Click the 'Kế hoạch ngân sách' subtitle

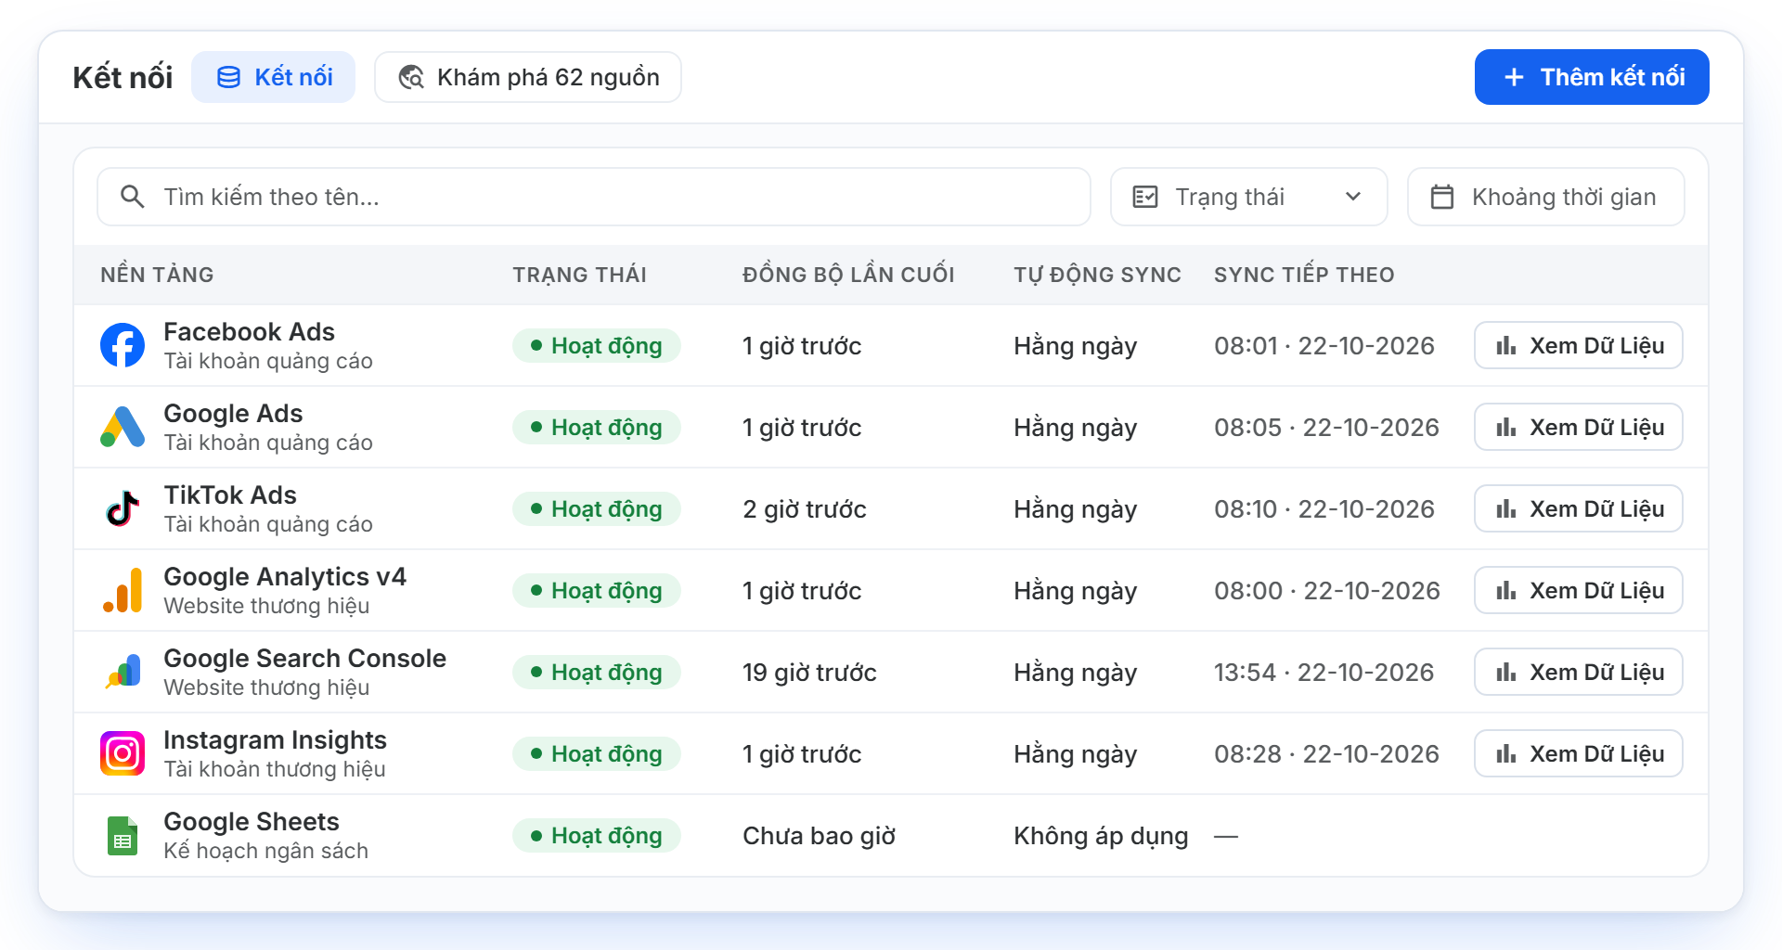pos(265,851)
